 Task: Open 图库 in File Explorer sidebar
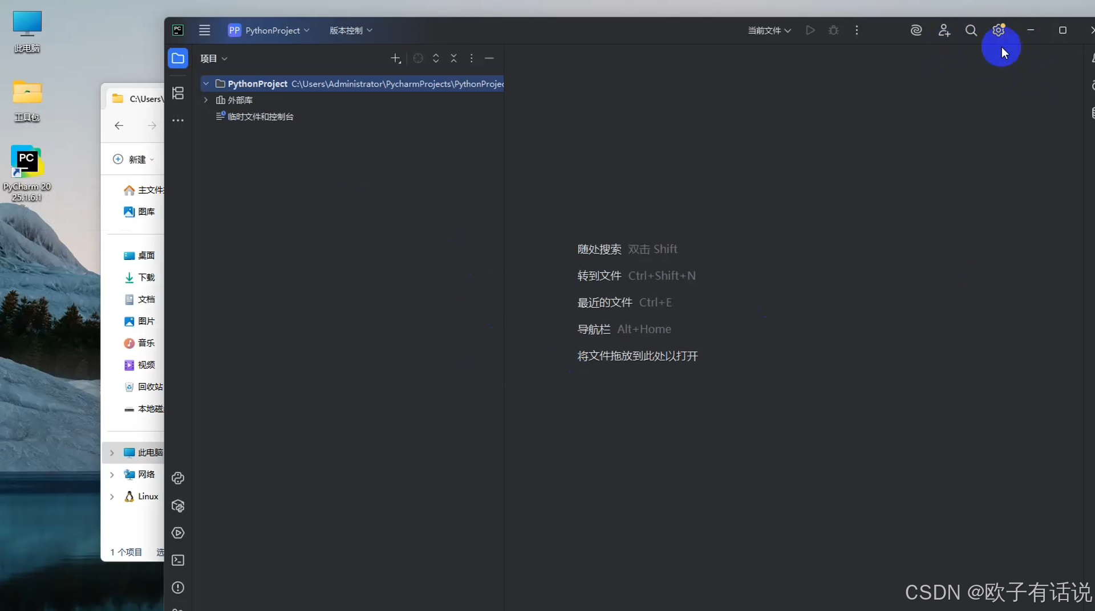coord(140,211)
